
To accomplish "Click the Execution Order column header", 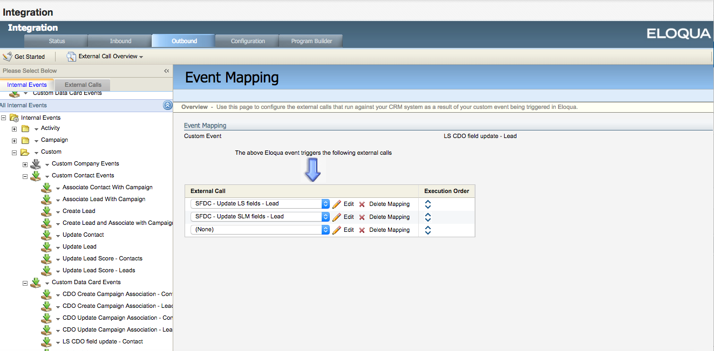I will coord(447,191).
